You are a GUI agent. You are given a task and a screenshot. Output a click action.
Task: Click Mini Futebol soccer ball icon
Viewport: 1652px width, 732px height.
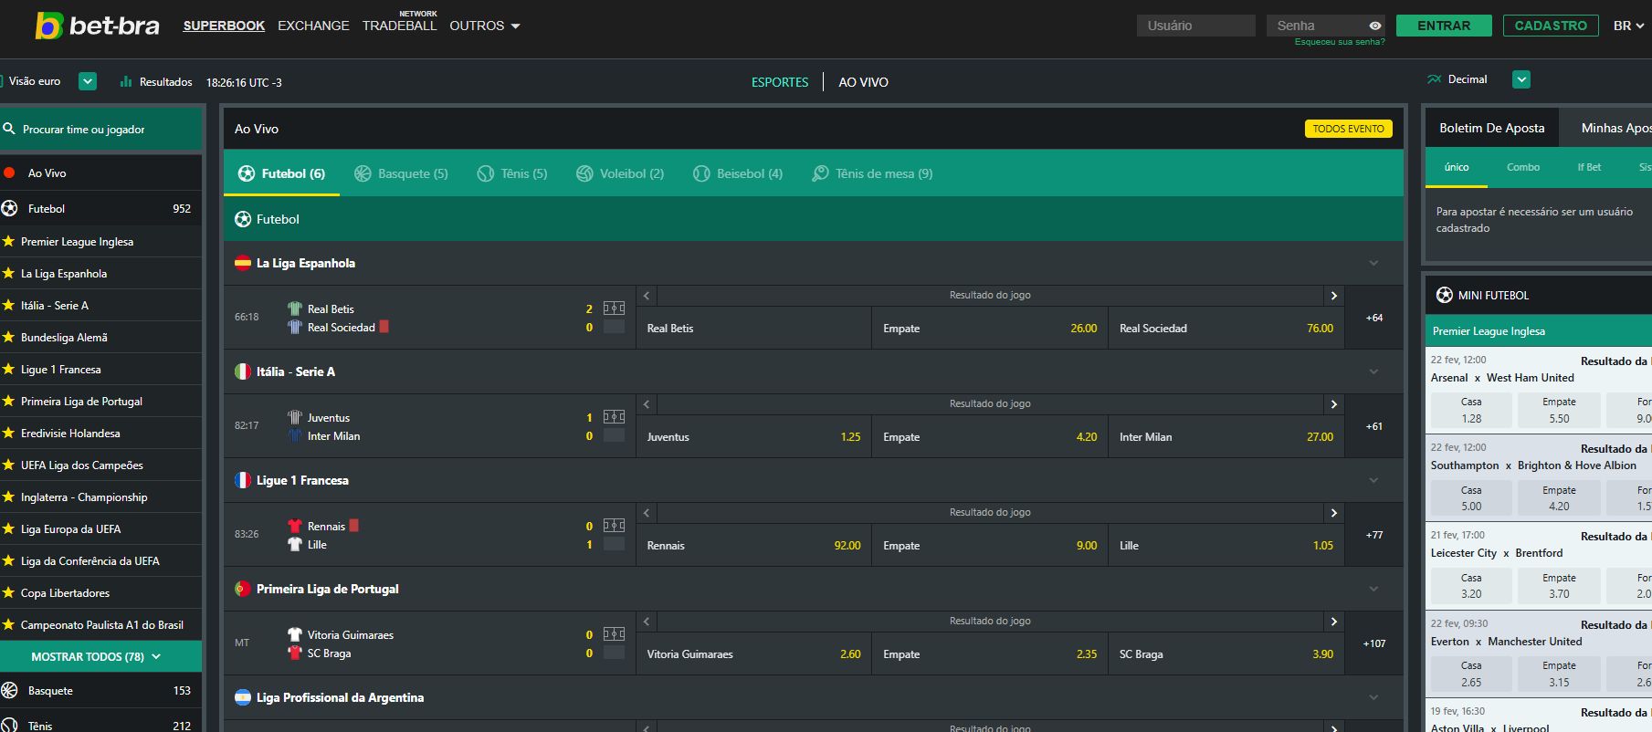point(1445,295)
